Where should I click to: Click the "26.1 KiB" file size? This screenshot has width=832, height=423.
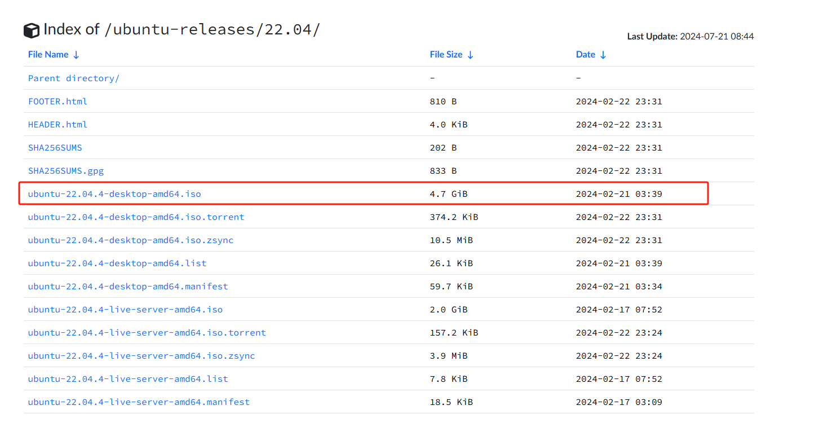452,263
